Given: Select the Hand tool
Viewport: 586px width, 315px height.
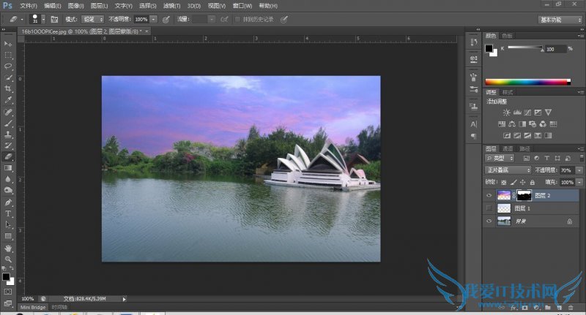Looking at the screenshot, I should [x=9, y=248].
